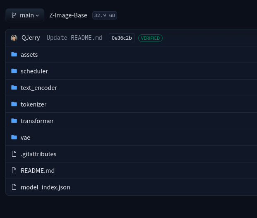257x218 pixels.
Task: Click the VERIFIED signature badge
Action: [150, 38]
